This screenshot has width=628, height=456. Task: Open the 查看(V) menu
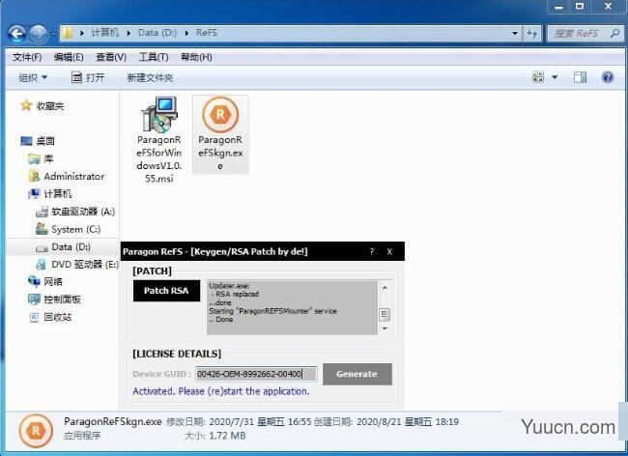tap(111, 57)
